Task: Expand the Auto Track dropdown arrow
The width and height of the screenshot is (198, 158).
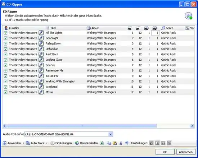Action: point(47,143)
